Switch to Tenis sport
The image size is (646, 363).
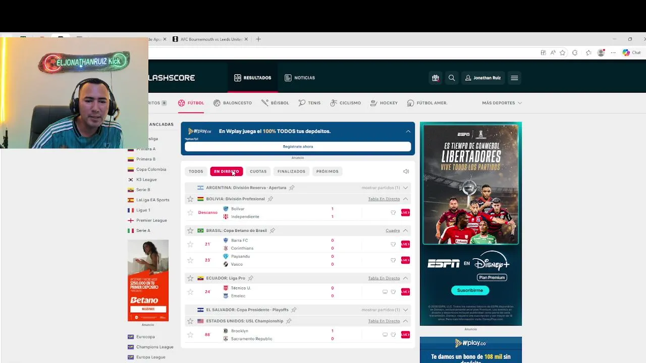(309, 103)
